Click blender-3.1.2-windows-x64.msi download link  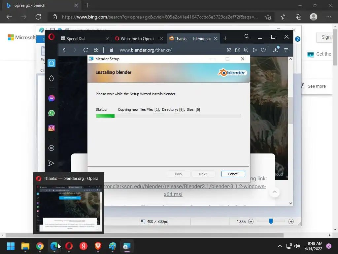(x=185, y=190)
